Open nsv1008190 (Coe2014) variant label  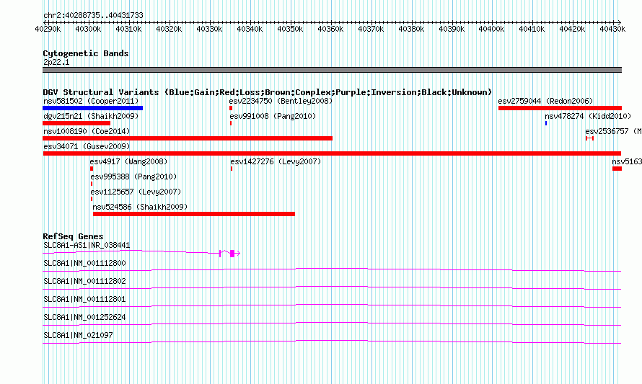pos(87,131)
